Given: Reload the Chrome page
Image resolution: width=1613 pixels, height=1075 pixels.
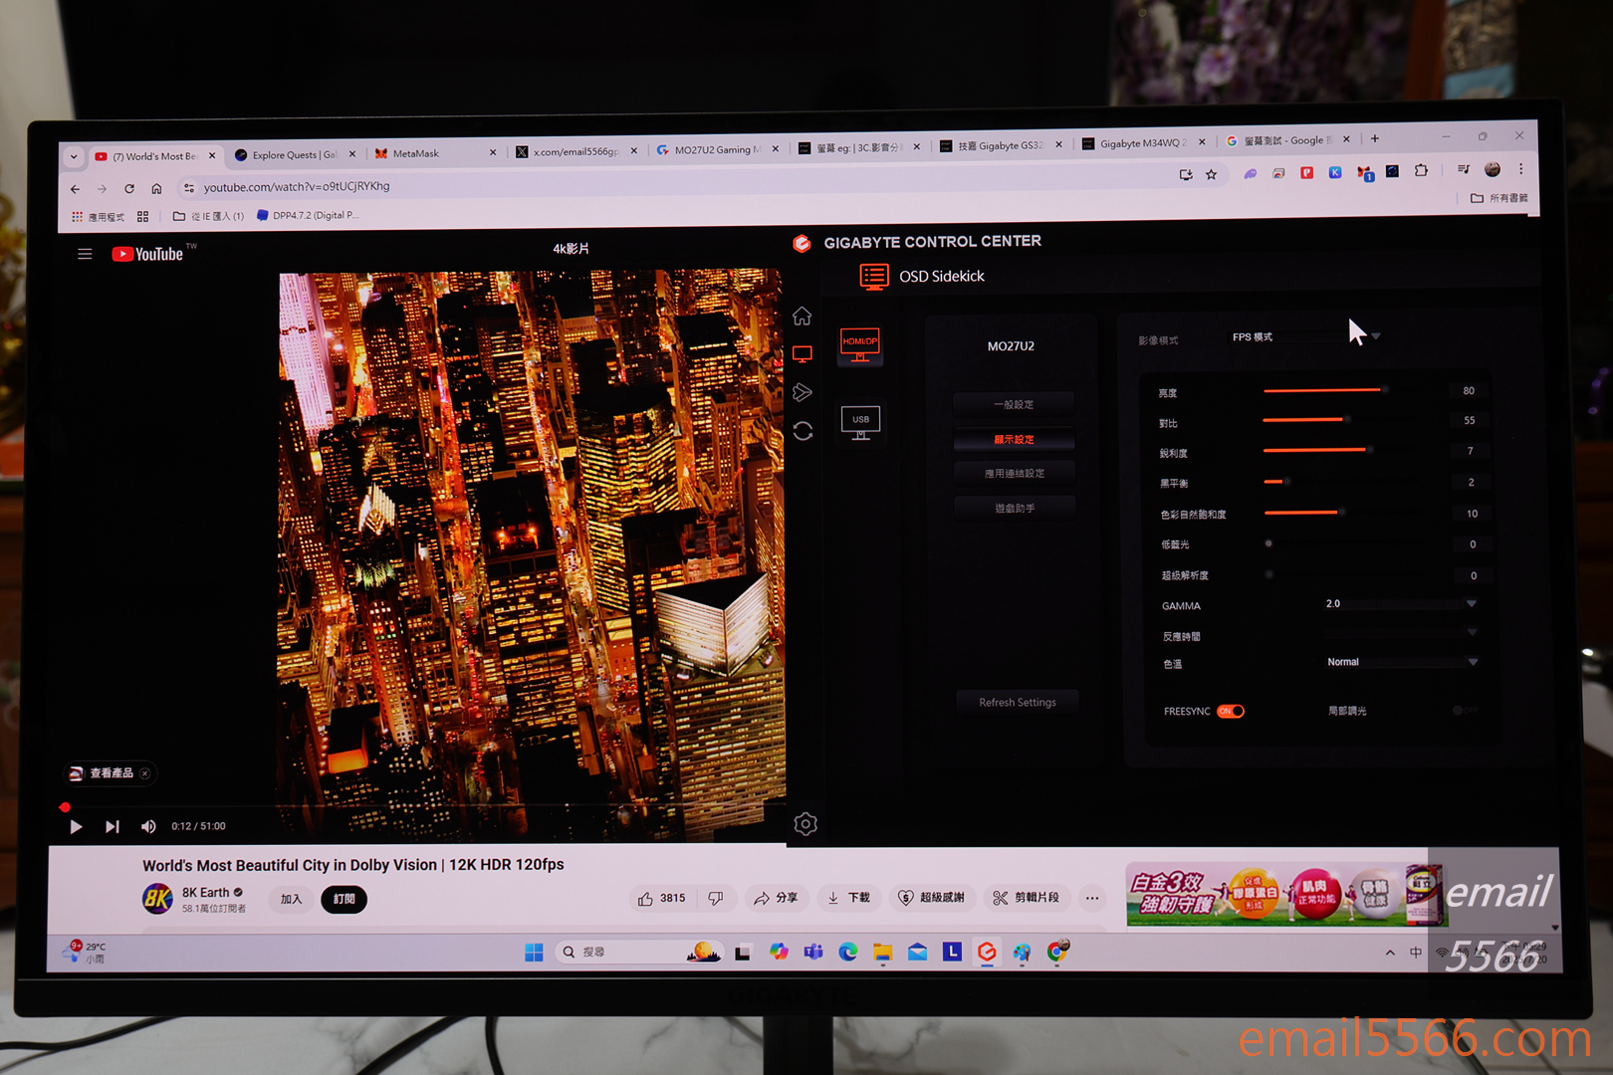Looking at the screenshot, I should (x=129, y=188).
